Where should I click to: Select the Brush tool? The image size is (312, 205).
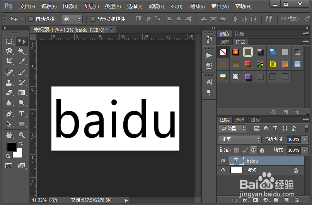(22, 73)
